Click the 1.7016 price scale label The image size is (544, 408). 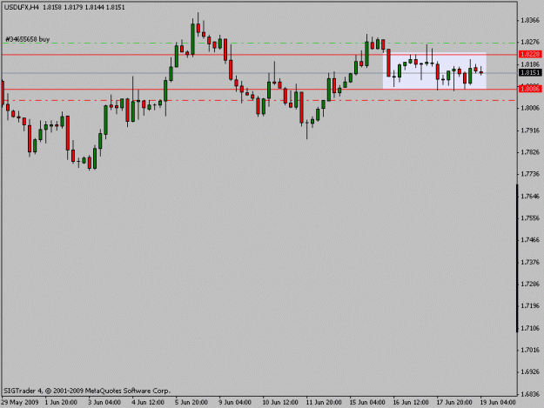coord(530,350)
